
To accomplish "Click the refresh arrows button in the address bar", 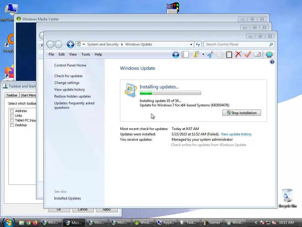I will (x=198, y=44).
